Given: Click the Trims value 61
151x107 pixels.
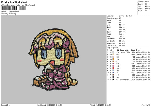Looking at the screenshot, I should pyautogui.click(x=120, y=23).
